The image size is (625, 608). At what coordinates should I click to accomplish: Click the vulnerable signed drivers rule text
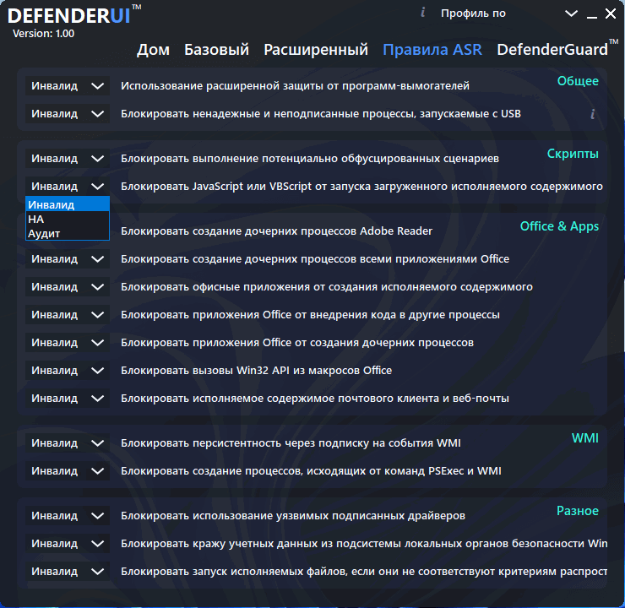(293, 516)
